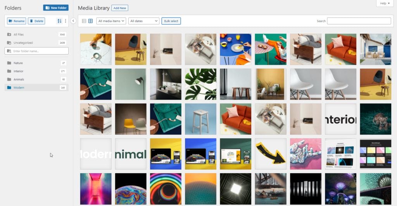Open folder sort order options

59,21
